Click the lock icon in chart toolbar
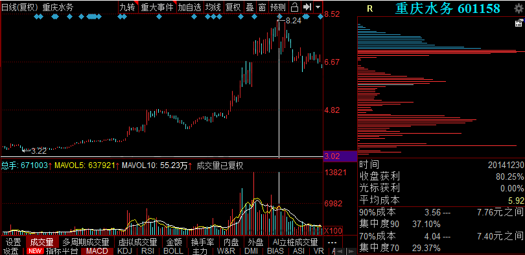Screen dimensions: 525x255 pos(295,6)
